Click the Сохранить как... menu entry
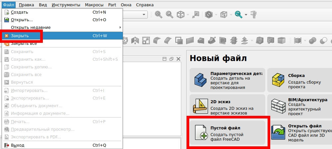 point(62,59)
